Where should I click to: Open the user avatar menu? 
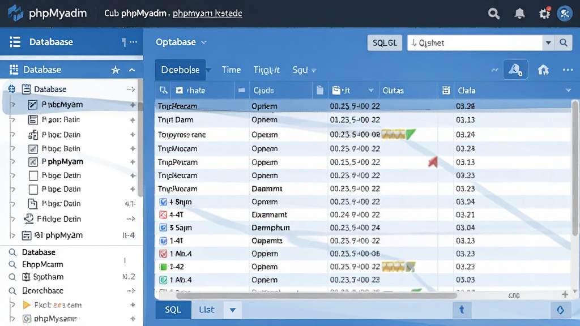565,14
